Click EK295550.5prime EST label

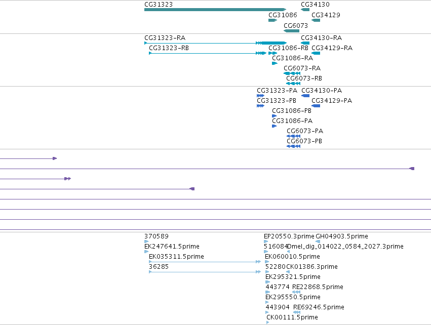(x=293, y=298)
